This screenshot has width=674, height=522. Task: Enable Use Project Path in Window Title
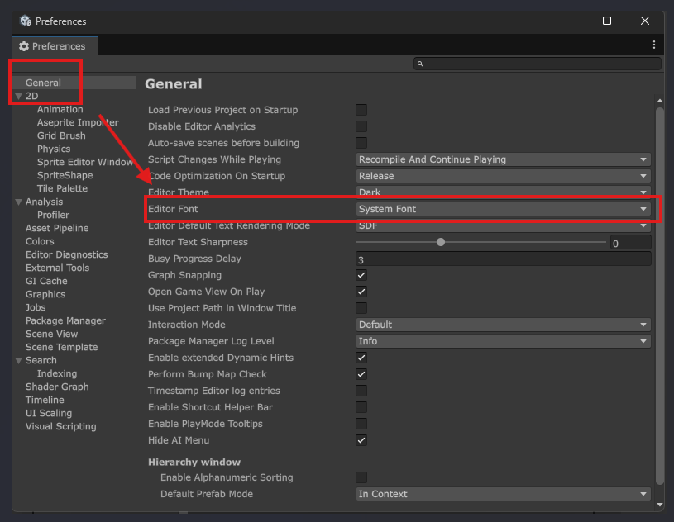click(361, 308)
